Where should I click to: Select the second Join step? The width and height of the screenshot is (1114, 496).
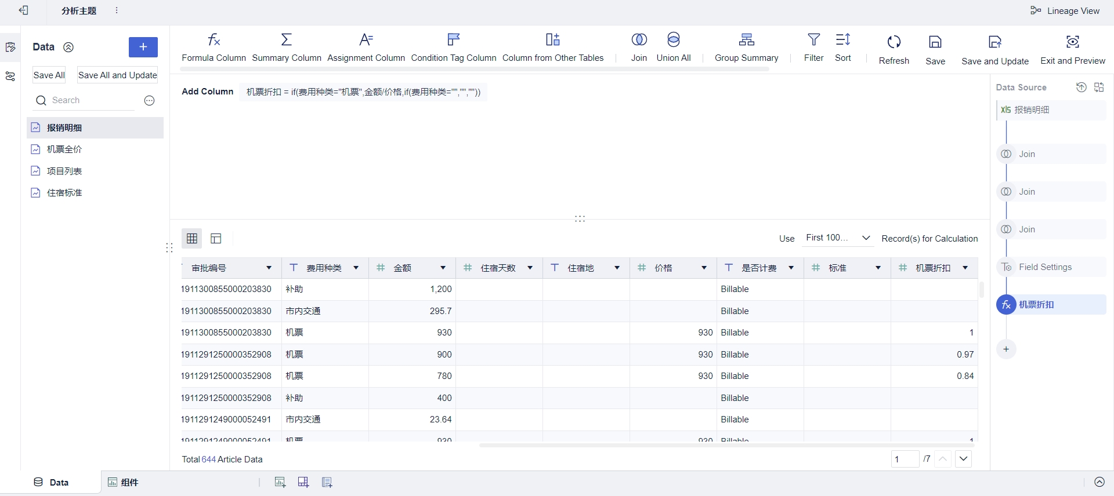click(x=1051, y=192)
